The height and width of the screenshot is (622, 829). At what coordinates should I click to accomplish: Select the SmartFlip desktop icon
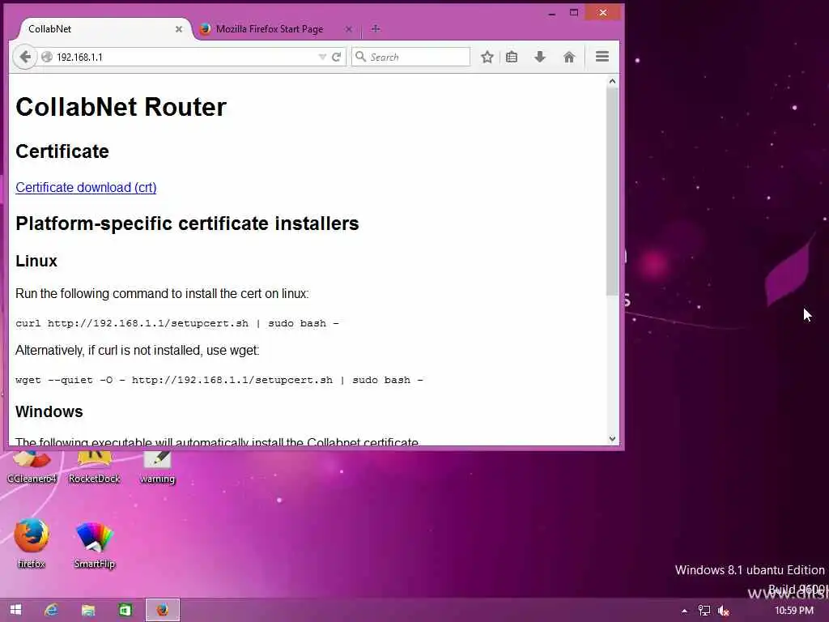pyautogui.click(x=95, y=545)
